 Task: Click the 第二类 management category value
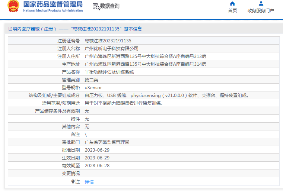pyautogui.click(x=91, y=80)
